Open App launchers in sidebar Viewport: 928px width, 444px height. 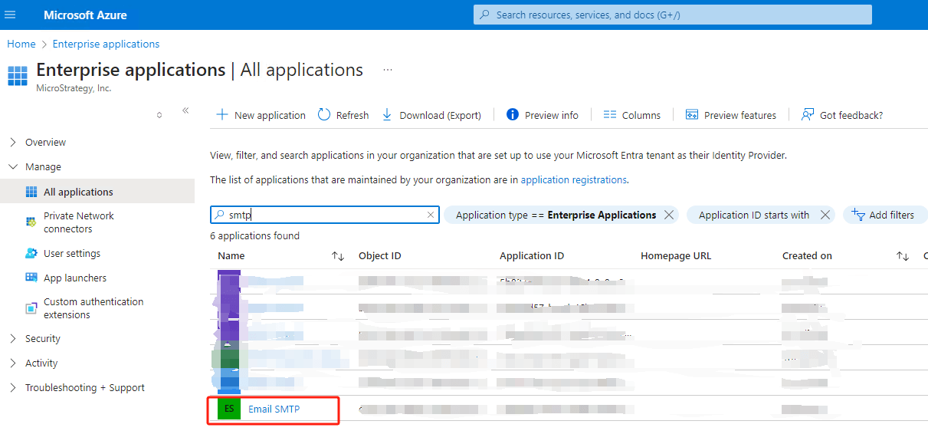(x=75, y=278)
